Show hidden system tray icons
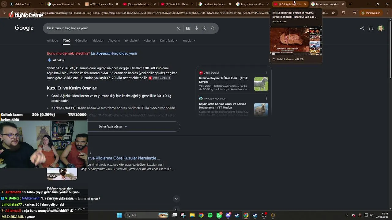The image size is (392, 220). point(347,215)
